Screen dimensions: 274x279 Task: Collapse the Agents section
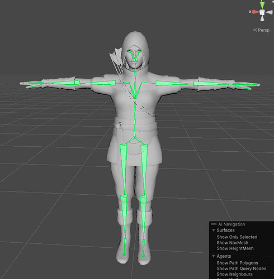coord(214,256)
